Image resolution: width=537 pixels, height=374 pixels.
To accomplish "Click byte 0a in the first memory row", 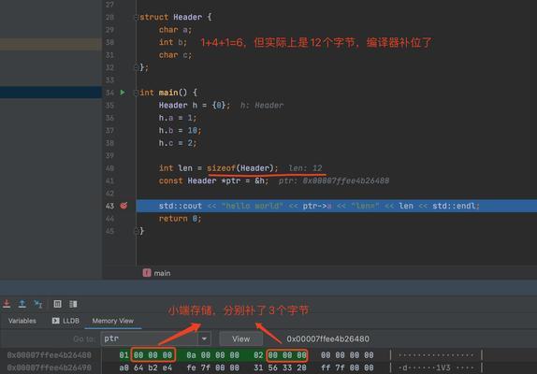I will point(191,355).
